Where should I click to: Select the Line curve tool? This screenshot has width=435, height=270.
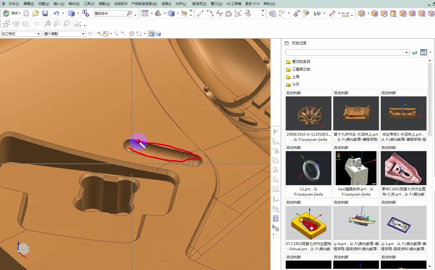click(x=201, y=13)
